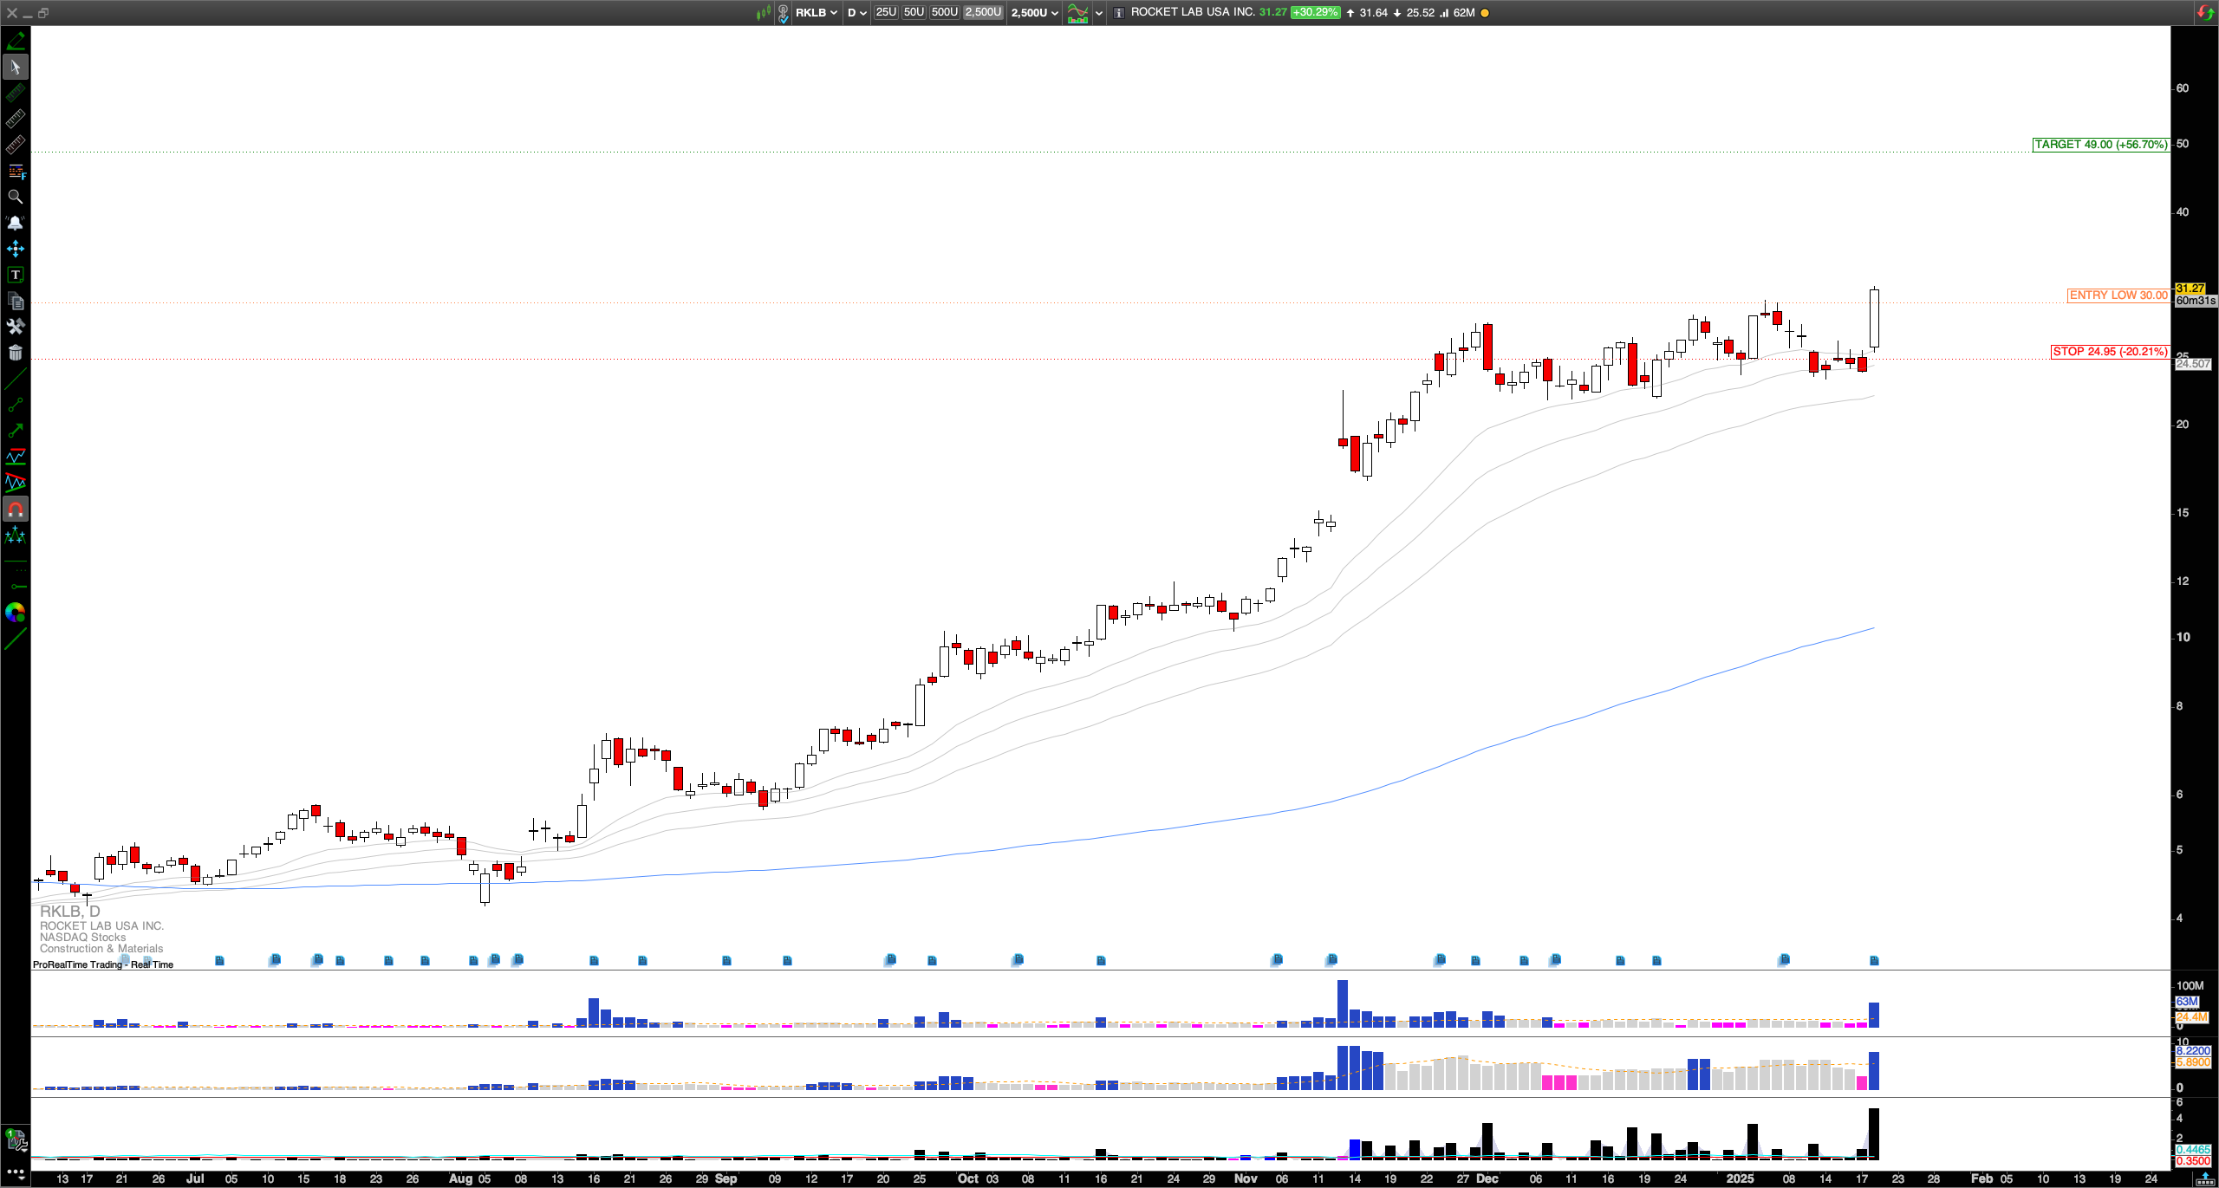
Task: Activate the magnifier zoom tool
Action: pos(16,197)
